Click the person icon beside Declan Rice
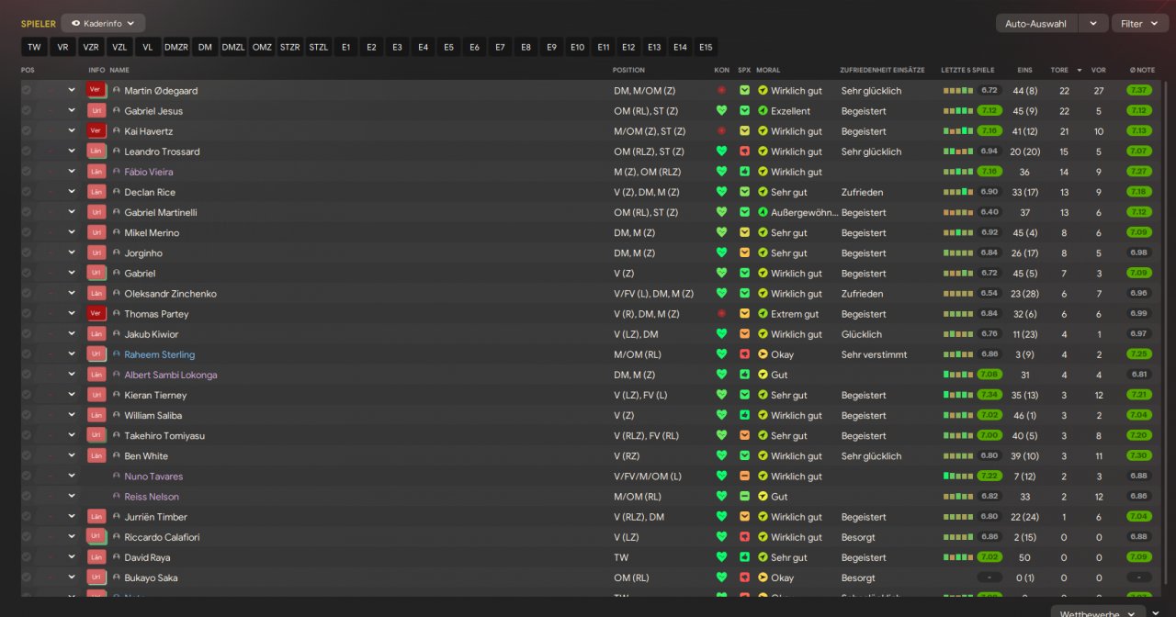 tap(117, 192)
